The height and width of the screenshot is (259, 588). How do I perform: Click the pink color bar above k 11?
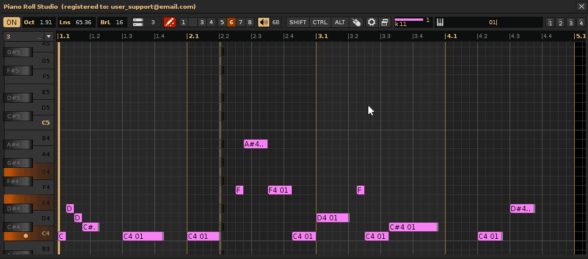click(x=409, y=20)
